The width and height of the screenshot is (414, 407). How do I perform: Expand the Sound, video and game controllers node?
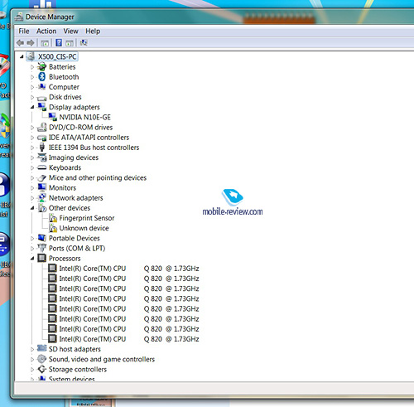click(32, 360)
